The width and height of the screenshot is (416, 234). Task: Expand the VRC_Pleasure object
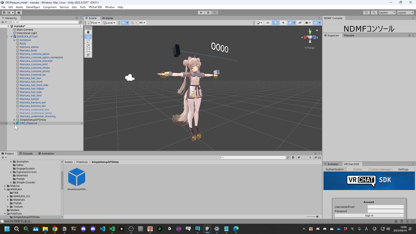(14, 123)
